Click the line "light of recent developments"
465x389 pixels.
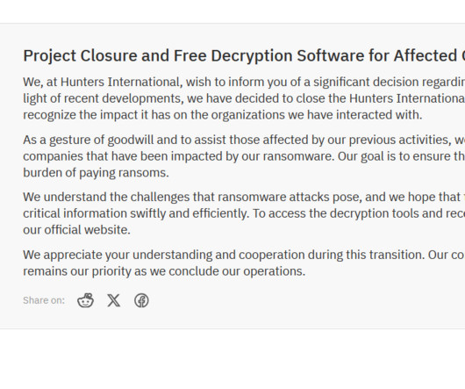244,98
